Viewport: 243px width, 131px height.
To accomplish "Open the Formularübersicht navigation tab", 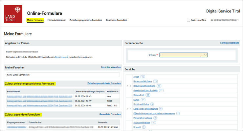I will [x=56, y=20].
